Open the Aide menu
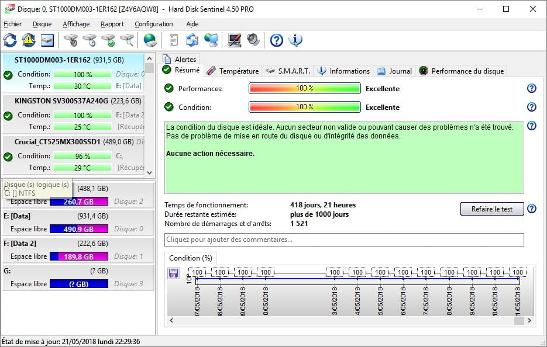 coord(192,24)
